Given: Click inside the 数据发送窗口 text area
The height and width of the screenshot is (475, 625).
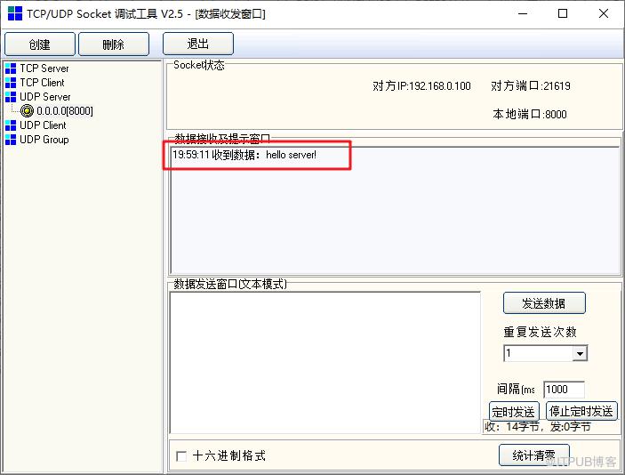Looking at the screenshot, I should [325, 363].
